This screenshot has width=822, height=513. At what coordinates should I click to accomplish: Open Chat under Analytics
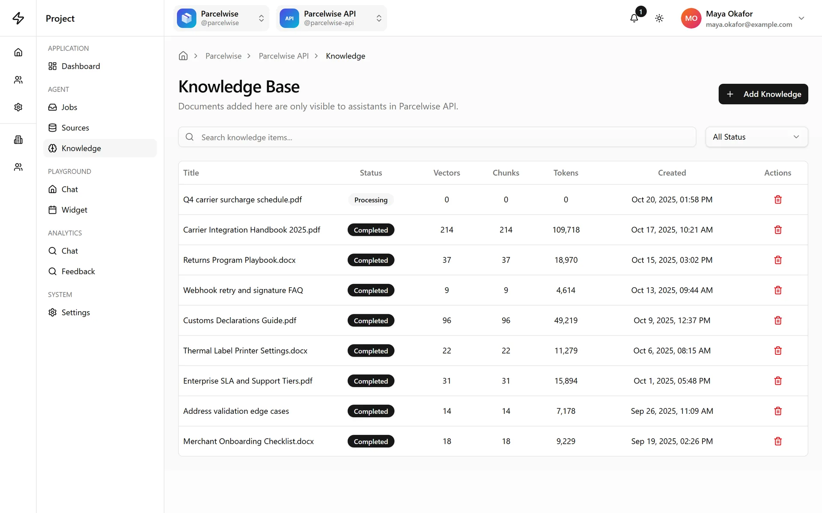click(x=100, y=251)
